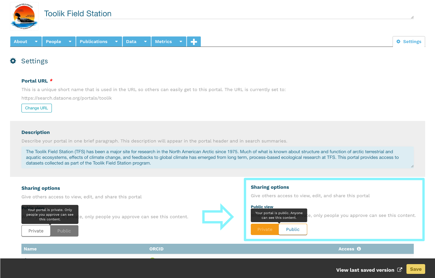Click the ORCID column header

(x=156, y=249)
